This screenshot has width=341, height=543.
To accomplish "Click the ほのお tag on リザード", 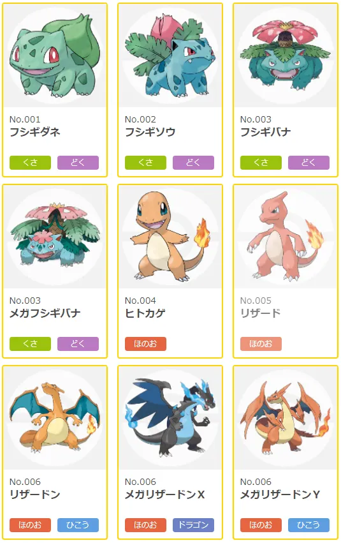I will 261,344.
